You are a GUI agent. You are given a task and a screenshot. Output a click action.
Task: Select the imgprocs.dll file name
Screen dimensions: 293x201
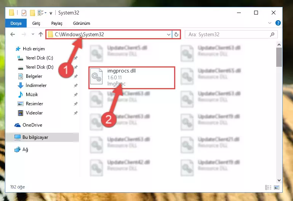122,71
